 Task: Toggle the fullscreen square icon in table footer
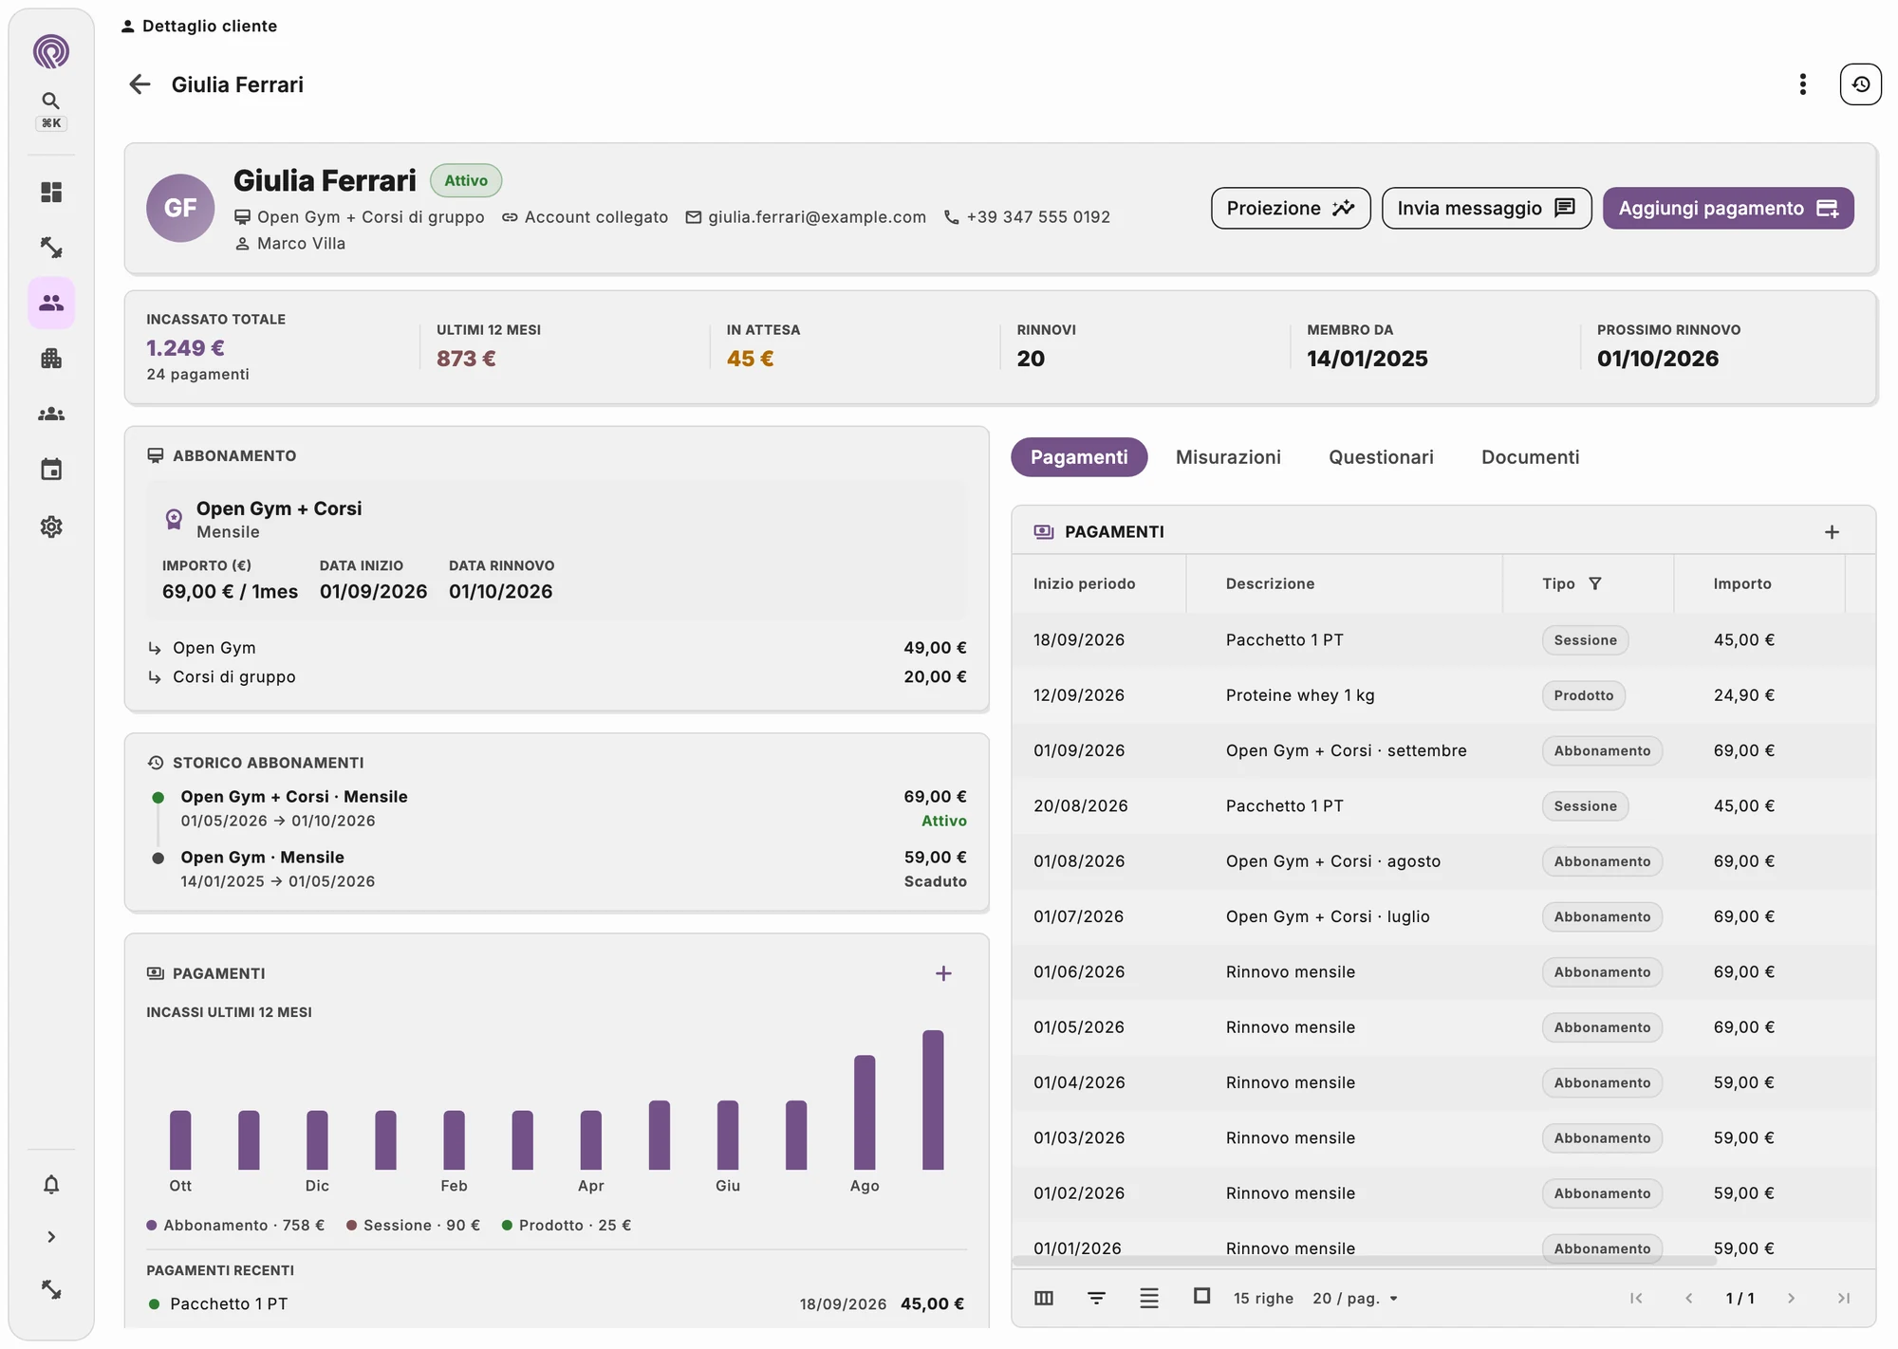1201,1296
